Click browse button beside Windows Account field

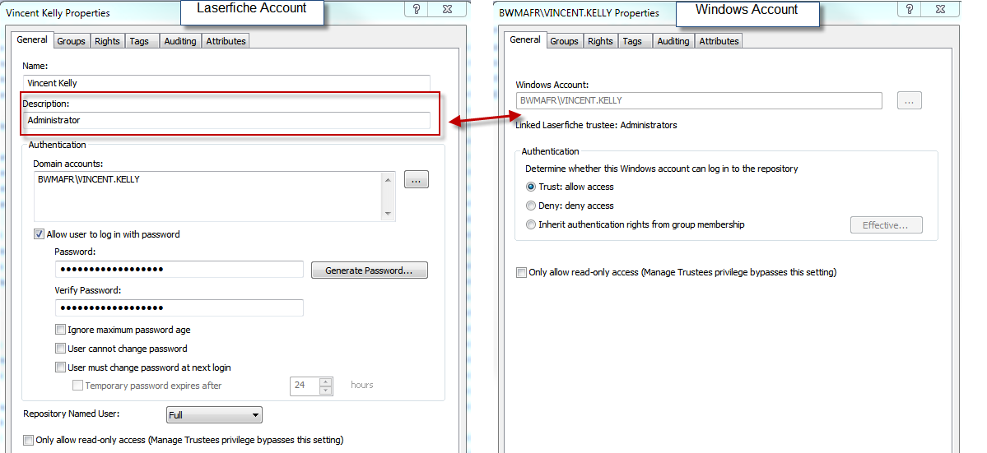tap(909, 100)
